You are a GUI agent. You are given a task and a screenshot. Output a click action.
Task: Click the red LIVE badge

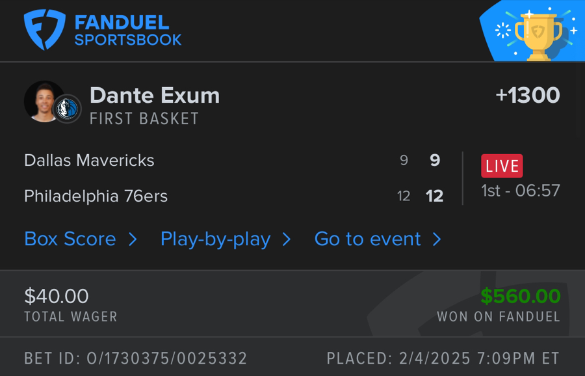click(502, 166)
